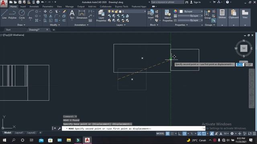Screen dimensions: 257x144
Task: Toggle ortho mode in status bar
Action: [x=180, y=134]
